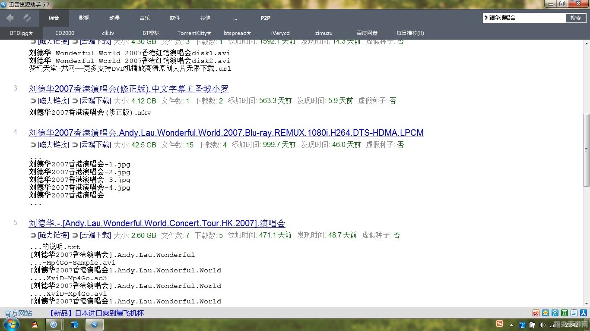The image size is (590, 331).
Task: Open the power status tray icon
Action: (x=533, y=325)
